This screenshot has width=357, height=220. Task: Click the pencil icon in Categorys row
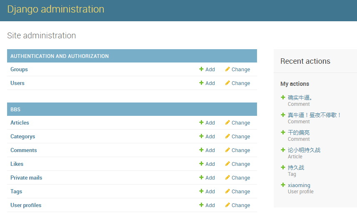pos(227,136)
